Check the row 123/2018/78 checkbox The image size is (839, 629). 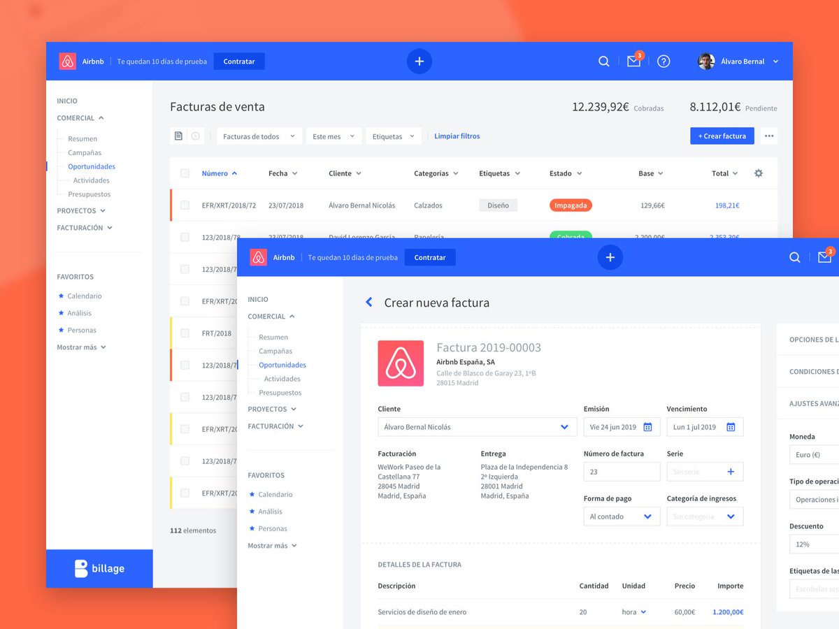pos(185,237)
